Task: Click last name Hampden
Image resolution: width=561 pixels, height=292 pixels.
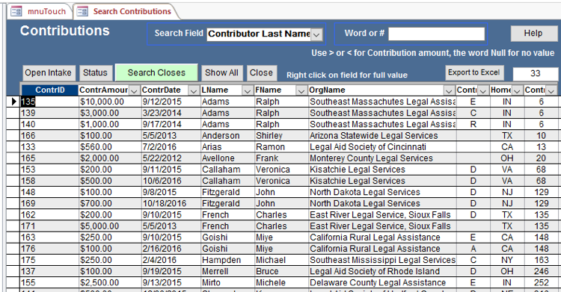Action: click(x=227, y=260)
